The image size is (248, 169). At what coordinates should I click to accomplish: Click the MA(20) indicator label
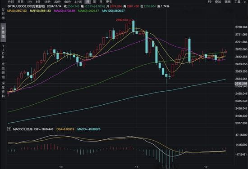[64, 11]
